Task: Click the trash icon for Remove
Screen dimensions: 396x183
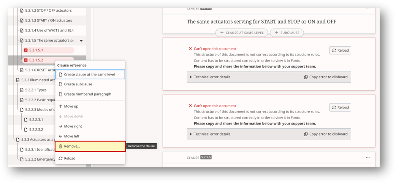Action: 60,146
